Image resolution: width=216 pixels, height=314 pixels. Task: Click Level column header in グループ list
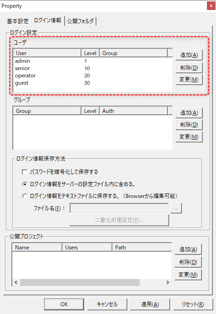pos(90,111)
